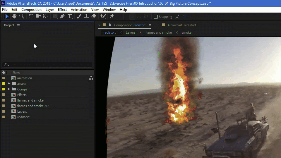Open the Composition menu in menu bar

(x=31, y=10)
